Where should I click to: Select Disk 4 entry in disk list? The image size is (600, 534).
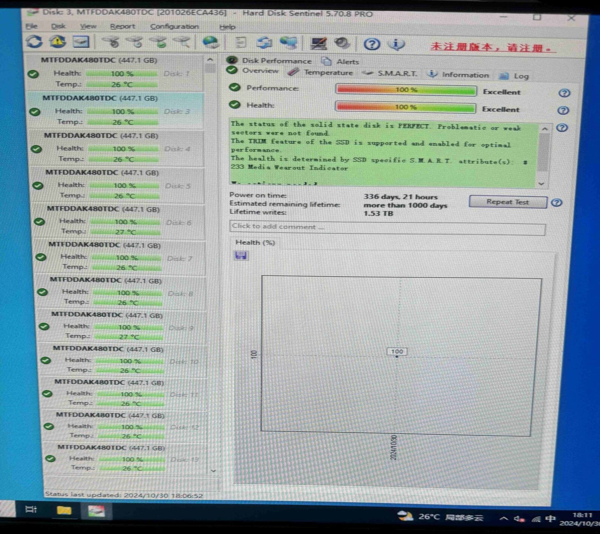(116, 147)
